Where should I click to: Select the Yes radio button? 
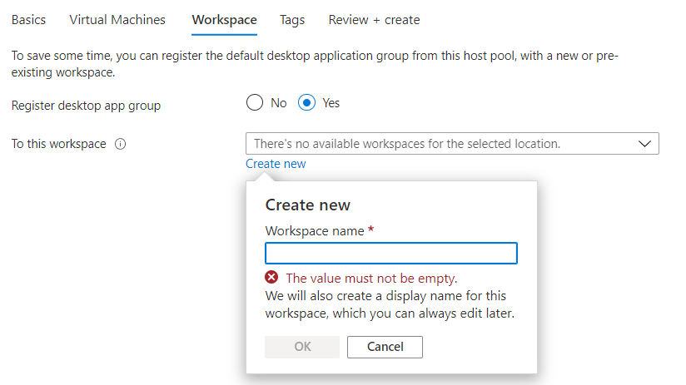307,103
